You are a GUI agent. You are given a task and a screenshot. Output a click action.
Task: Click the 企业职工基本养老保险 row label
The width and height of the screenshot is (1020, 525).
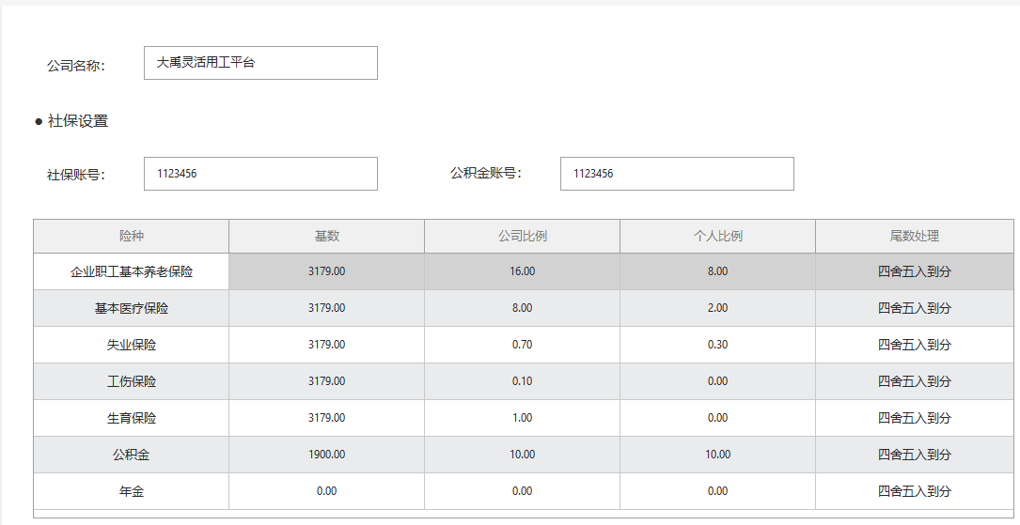click(132, 271)
